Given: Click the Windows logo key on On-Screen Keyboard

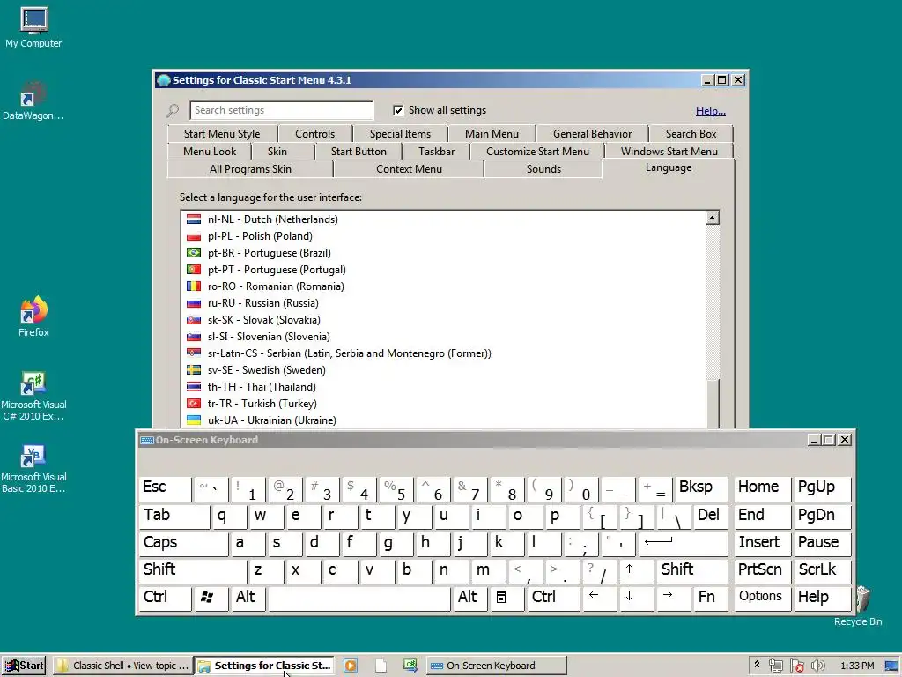Looking at the screenshot, I should click(x=211, y=598).
